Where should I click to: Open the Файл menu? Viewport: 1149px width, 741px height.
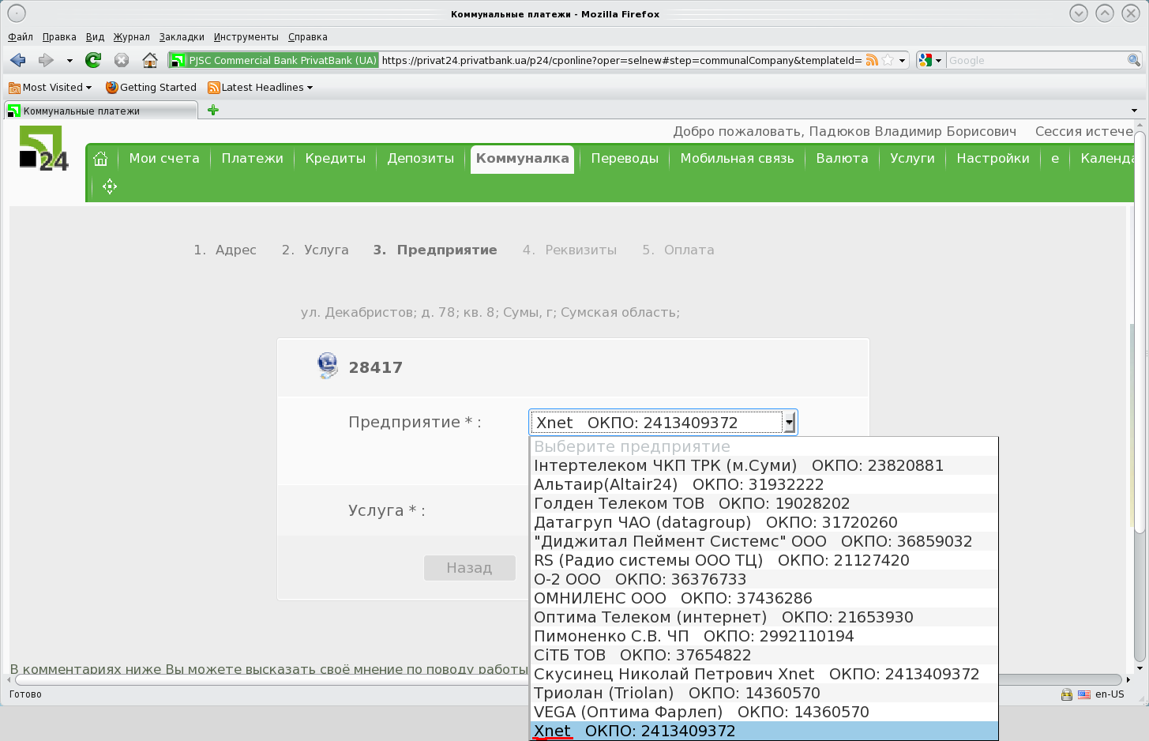(x=21, y=37)
